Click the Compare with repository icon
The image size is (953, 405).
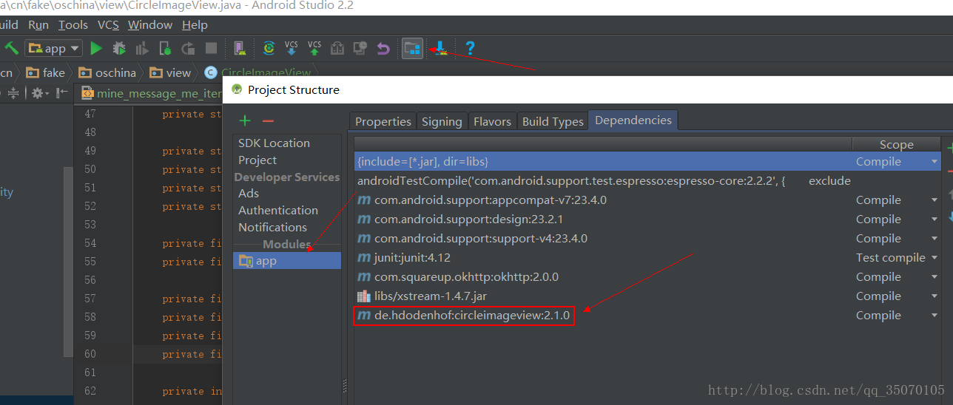[x=337, y=49]
